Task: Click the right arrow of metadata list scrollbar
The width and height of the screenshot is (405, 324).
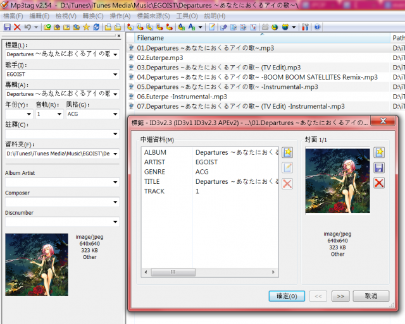Action: click(x=273, y=272)
